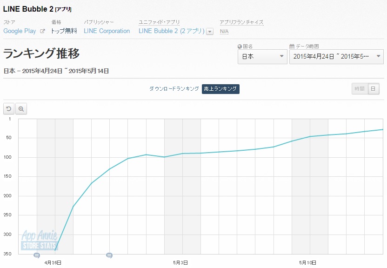The height and width of the screenshot is (268, 387).
Task: Click the ranking line at 5月10日
Action: (x=310, y=136)
